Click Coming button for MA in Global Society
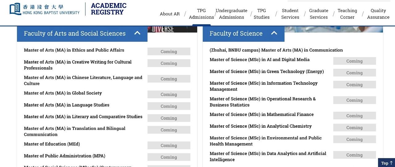This screenshot has width=395, height=167. [169, 95]
